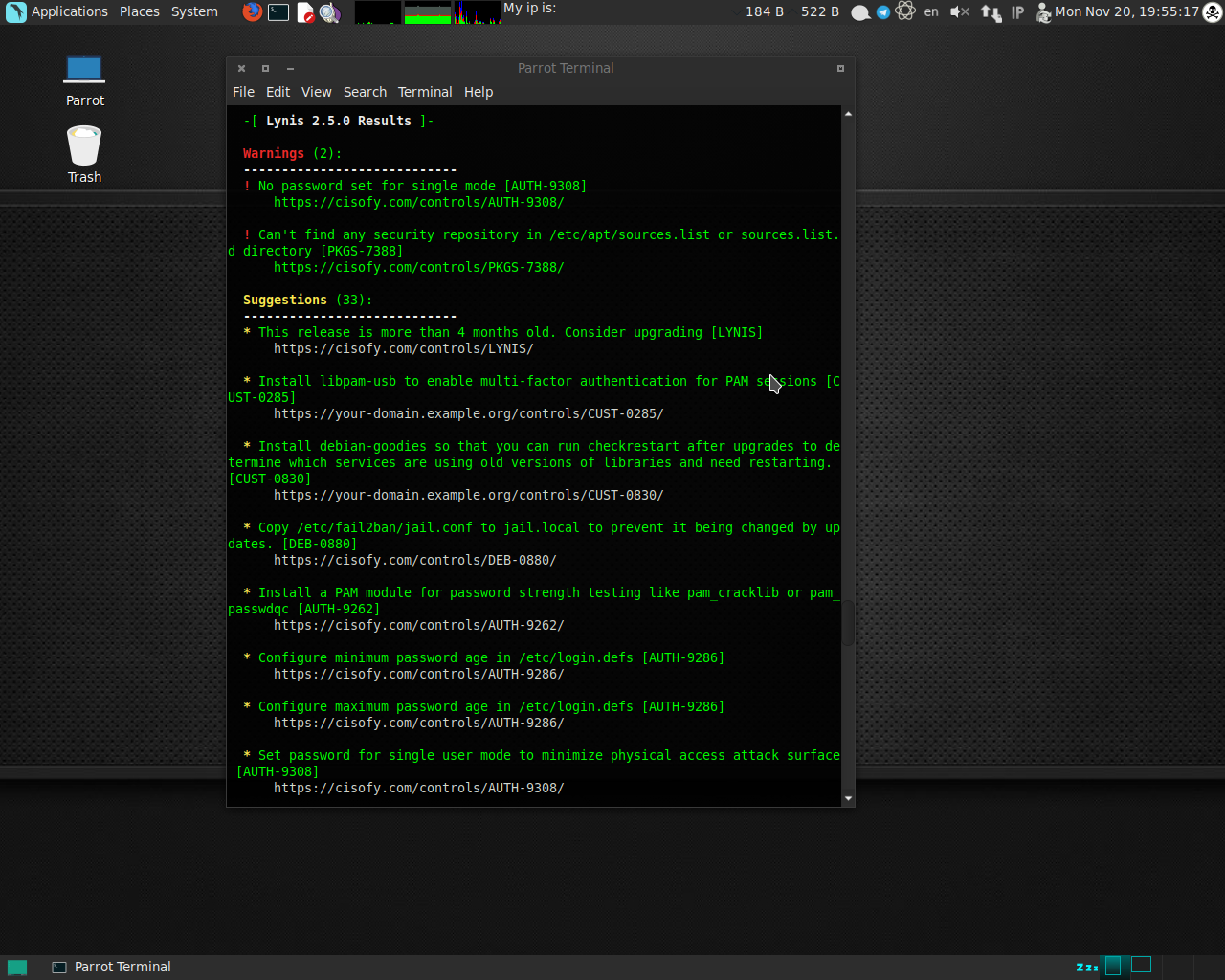Toggle the Zzz sleep inhibitor indicator
This screenshot has height=980, width=1225.
pos(1088,966)
